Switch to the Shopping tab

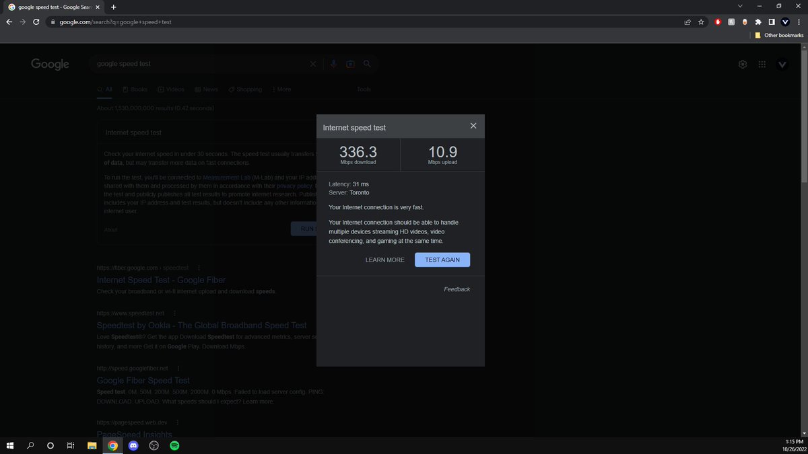pos(245,89)
